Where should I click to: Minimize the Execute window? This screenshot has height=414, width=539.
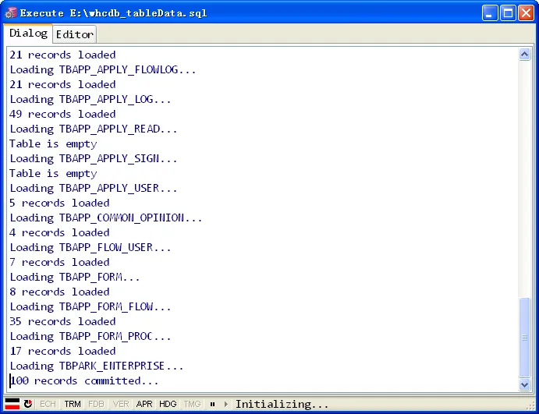click(x=490, y=13)
